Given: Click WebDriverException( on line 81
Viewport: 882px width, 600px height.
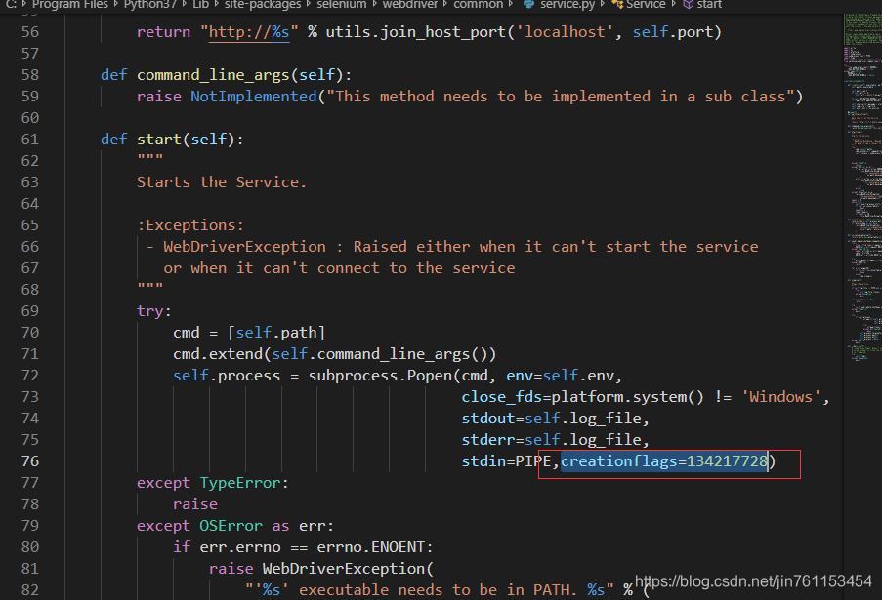Looking at the screenshot, I should tap(348, 569).
